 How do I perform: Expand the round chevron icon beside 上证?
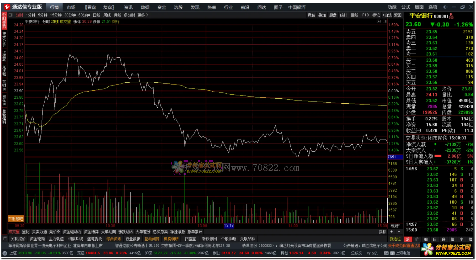point(5,253)
